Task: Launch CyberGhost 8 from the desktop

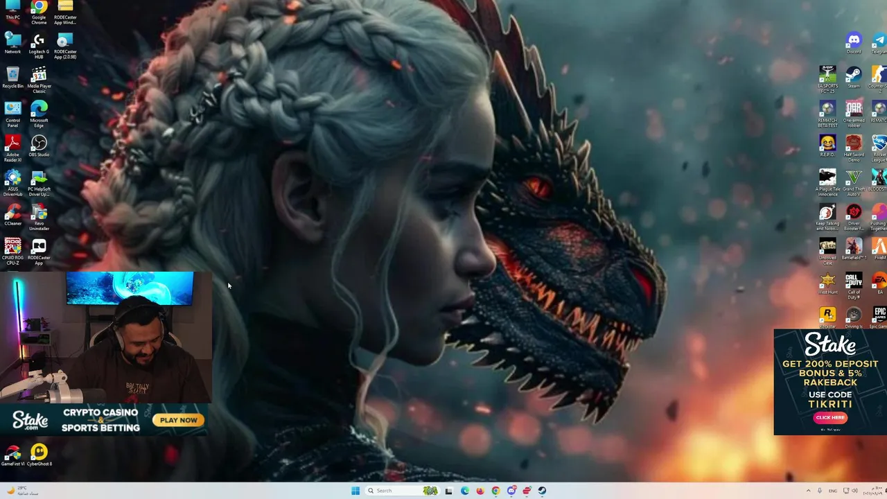Action: (39, 455)
